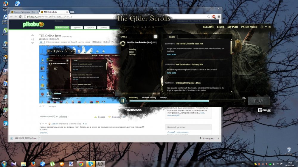The width and height of the screenshot is (298, 167).
Task: Open Windows Explorer from the taskbar
Action: click(x=23, y=164)
